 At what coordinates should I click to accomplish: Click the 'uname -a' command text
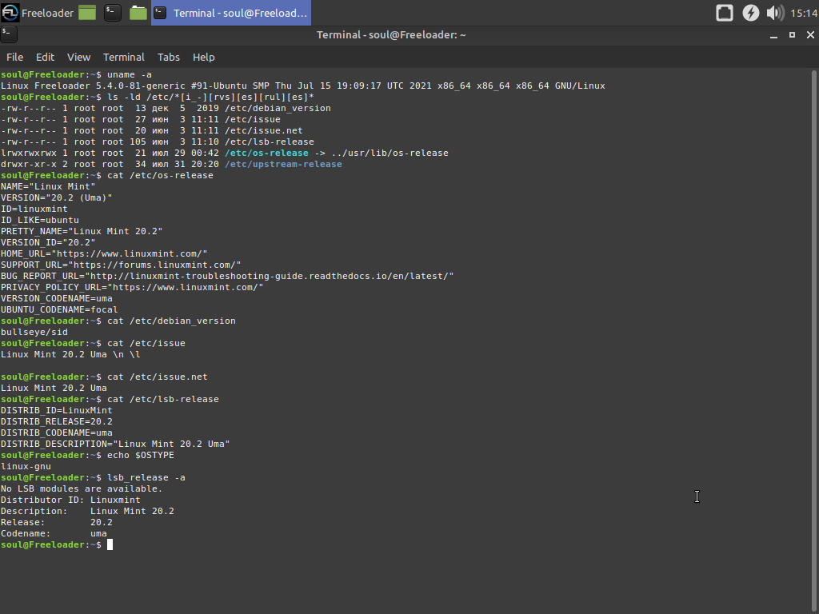130,74
